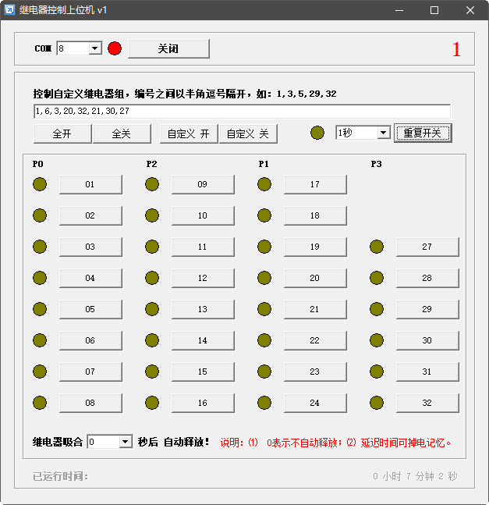Click the status LED beside relay 03

tap(40, 247)
